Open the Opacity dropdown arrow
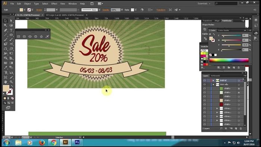The width and height of the screenshot is (261, 147). (x=122, y=10)
